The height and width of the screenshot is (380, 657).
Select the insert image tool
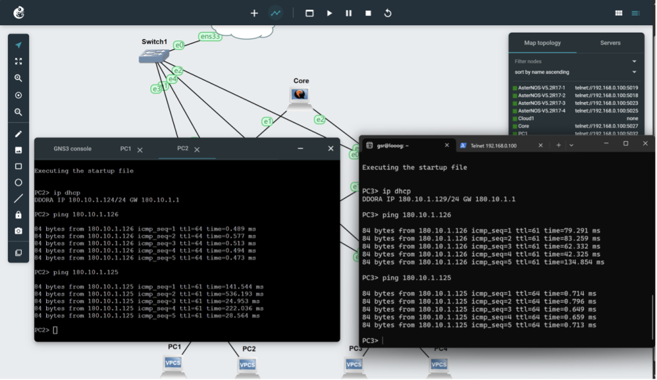[x=19, y=150]
